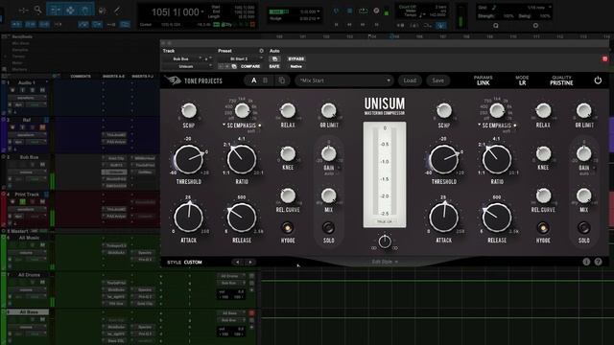Select the Print Track name in track list

point(27,195)
